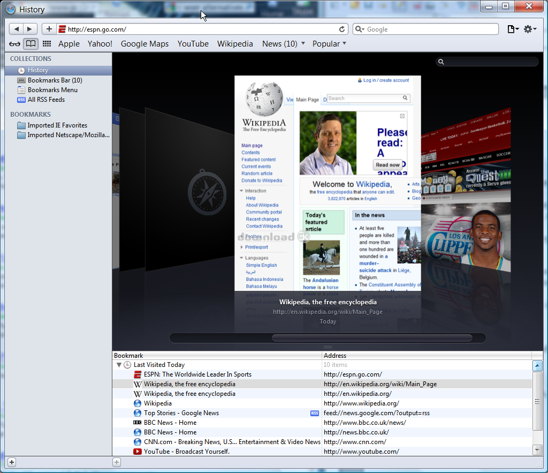Click the RSS badge on the Google News row

coord(315,413)
